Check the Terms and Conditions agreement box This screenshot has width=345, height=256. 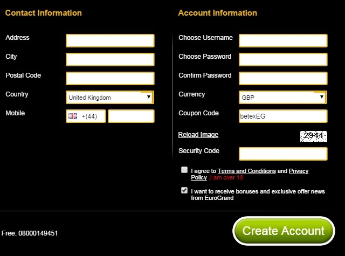click(184, 170)
